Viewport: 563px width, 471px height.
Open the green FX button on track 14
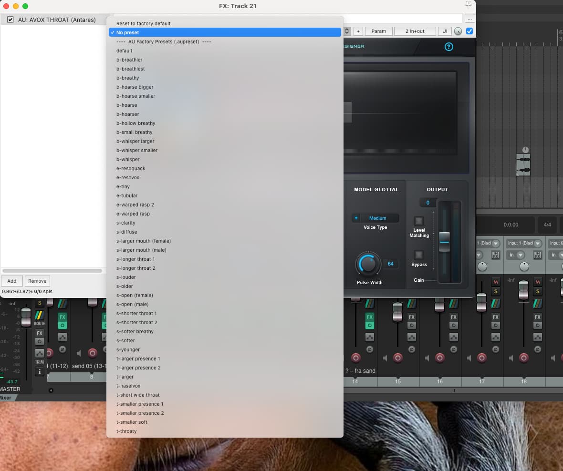pyautogui.click(x=369, y=317)
